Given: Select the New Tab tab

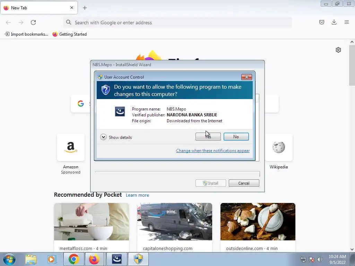Looking at the screenshot, I should pos(39,8).
